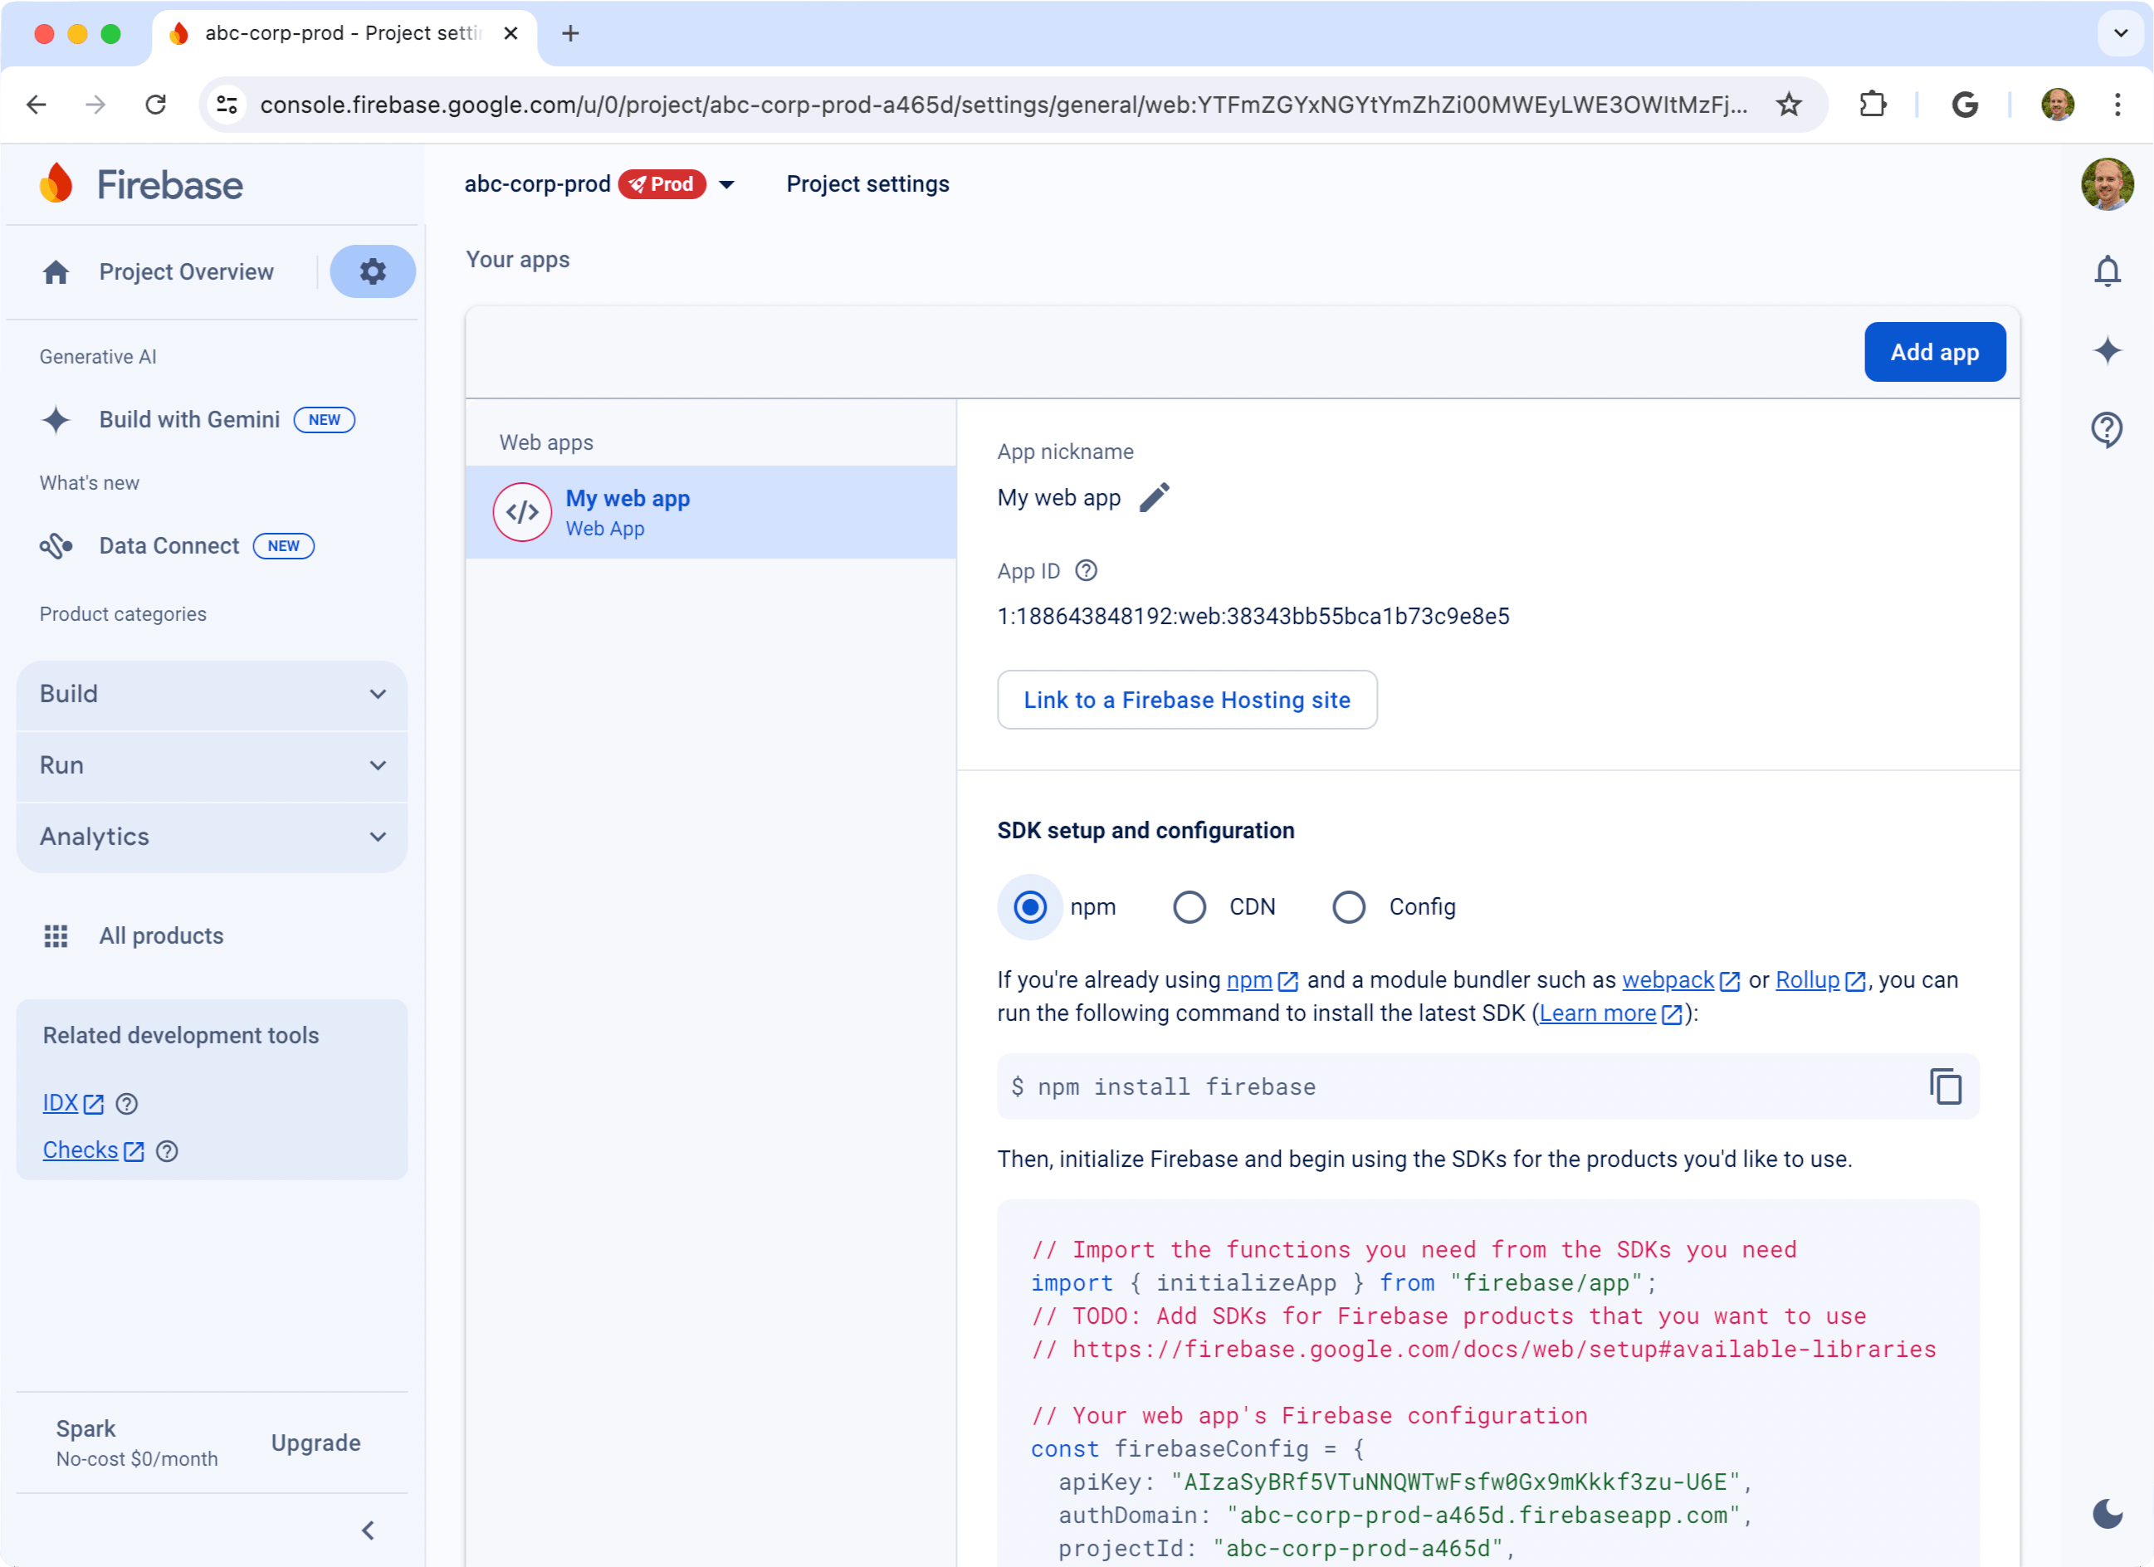Image resolution: width=2154 pixels, height=1567 pixels.
Task: Toggle dark mode moon icon
Action: 2108,1514
